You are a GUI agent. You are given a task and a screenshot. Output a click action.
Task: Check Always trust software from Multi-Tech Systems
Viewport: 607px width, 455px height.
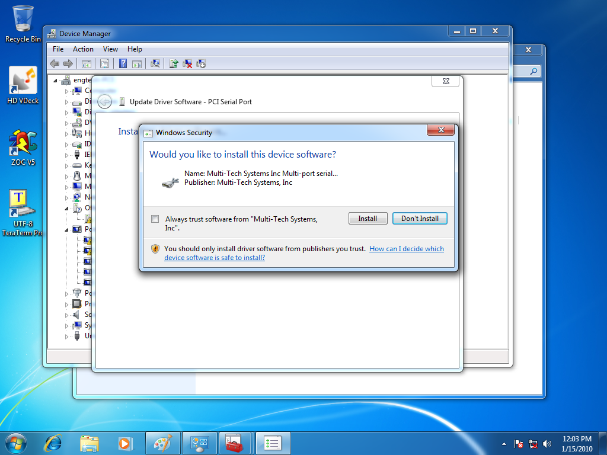point(155,219)
